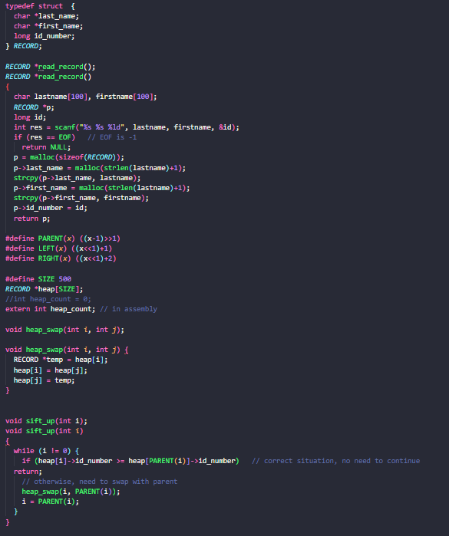This screenshot has width=449, height=536.
Task: Click the 'RECORD *p;' declaration
Action: pos(34,107)
